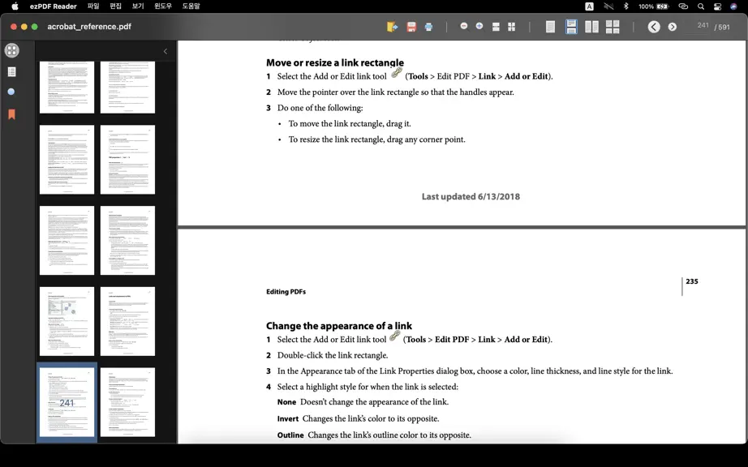Click the line Double-click the link rectangle
The image size is (748, 467).
click(333, 355)
